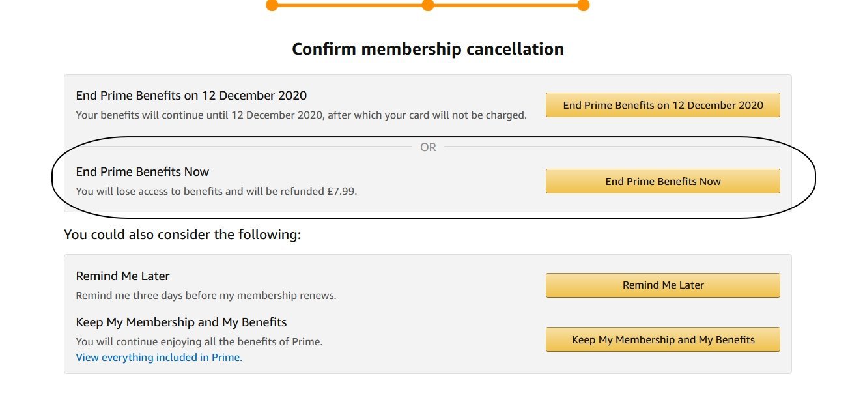863x400 pixels.
Task: Click the Keep My Membership and My Benefits heading text
Action: pyautogui.click(x=181, y=322)
